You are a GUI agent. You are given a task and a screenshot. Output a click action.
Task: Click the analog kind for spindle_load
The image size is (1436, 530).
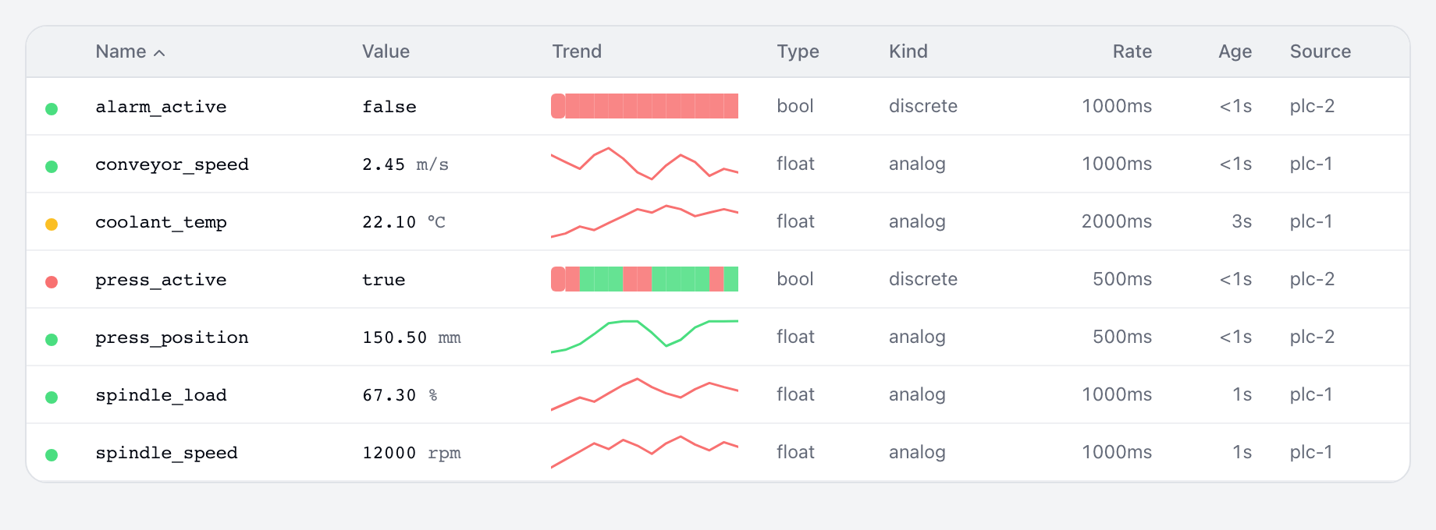(917, 394)
